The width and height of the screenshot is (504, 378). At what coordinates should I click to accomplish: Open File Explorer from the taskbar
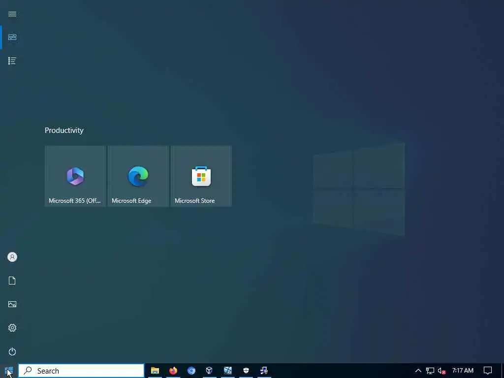155,371
